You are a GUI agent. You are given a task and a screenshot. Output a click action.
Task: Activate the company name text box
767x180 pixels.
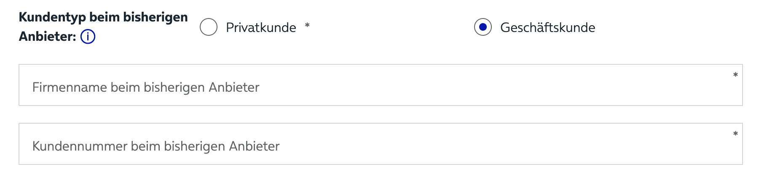(x=381, y=85)
